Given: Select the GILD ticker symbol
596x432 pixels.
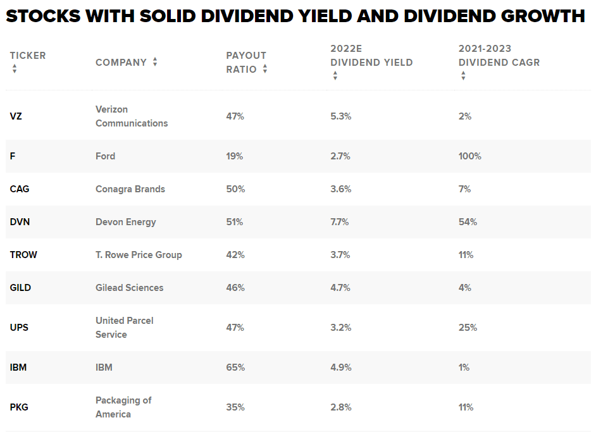Looking at the screenshot, I should (x=20, y=288).
